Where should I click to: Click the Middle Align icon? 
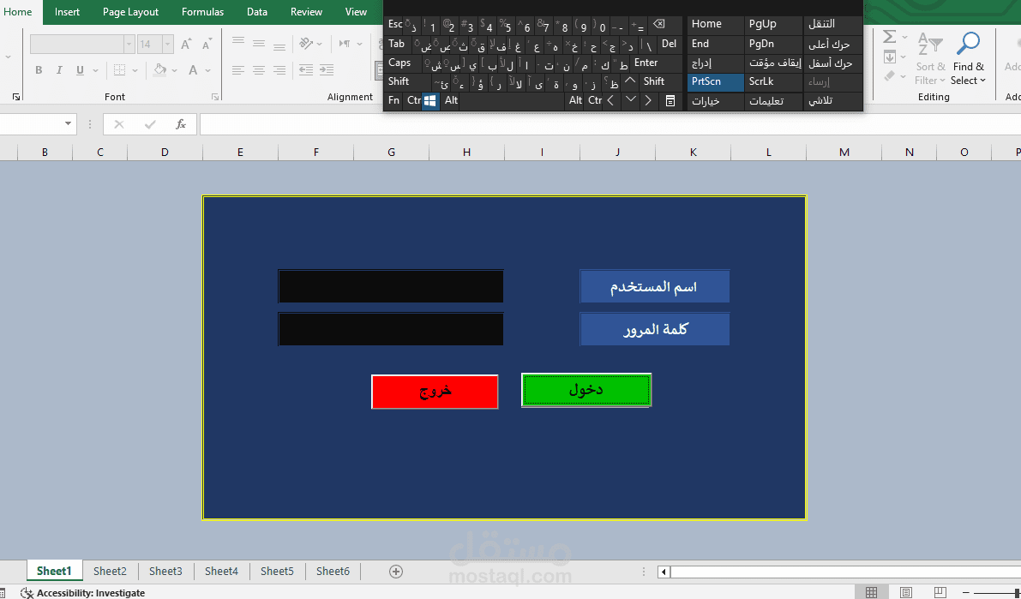[259, 44]
